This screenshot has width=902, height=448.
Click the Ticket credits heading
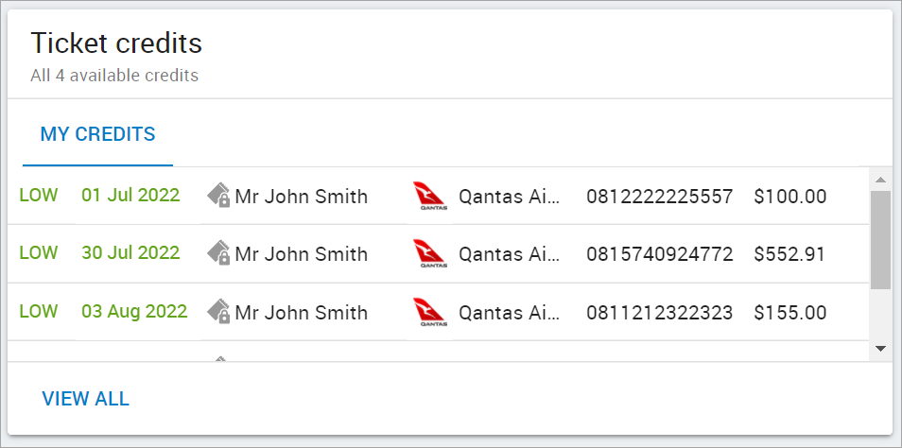(116, 43)
